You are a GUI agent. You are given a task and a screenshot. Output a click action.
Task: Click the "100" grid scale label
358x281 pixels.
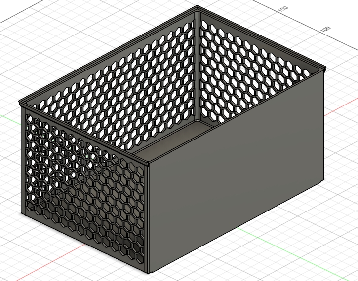pyautogui.click(x=325, y=30)
